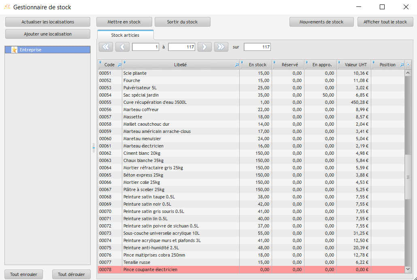
Task: Go to the previous page arrow
Action: [x=122, y=47]
